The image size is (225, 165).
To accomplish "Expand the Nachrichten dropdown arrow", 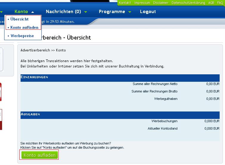I will [86, 12].
